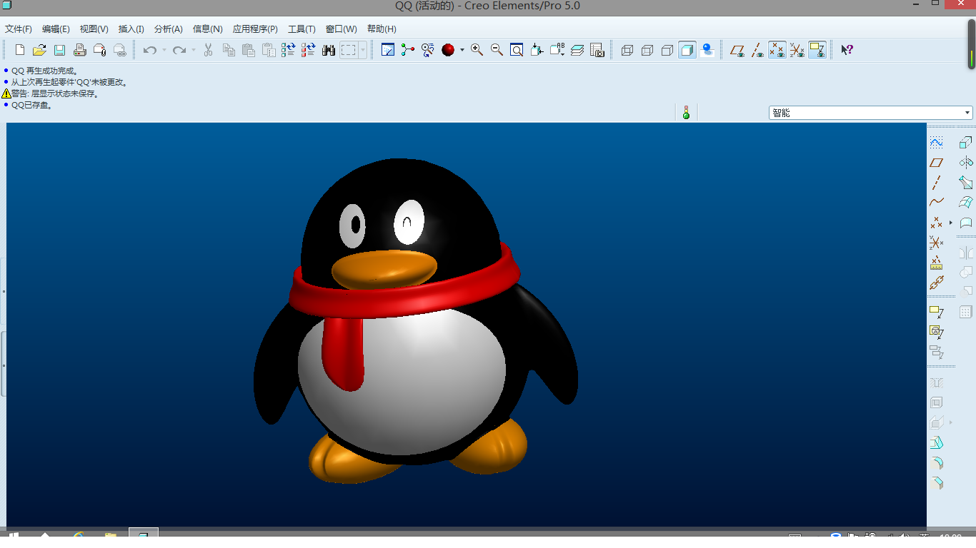Select the Draft tool in right toolbar
The width and height of the screenshot is (976, 548).
pyautogui.click(x=936, y=442)
